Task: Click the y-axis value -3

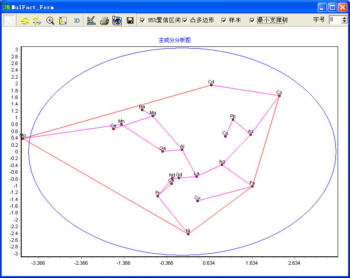Action: [x=15, y=254]
